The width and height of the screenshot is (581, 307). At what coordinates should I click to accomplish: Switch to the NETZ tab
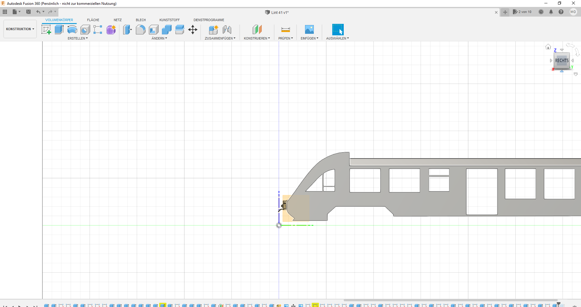point(118,20)
